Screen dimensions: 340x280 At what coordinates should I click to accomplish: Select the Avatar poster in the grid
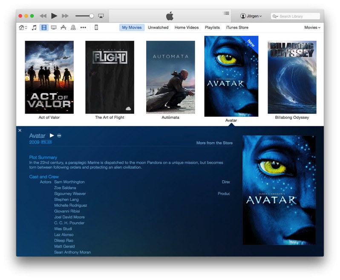point(231,76)
